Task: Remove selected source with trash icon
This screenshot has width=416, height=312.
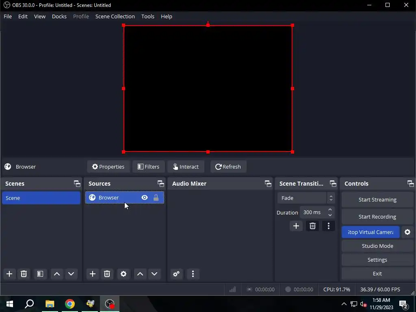Action: (x=107, y=274)
